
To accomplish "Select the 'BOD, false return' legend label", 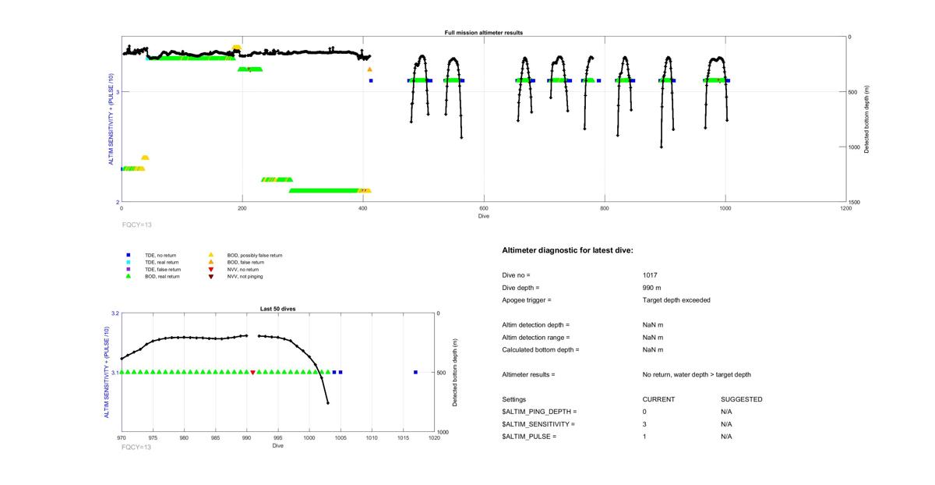I will 245,262.
